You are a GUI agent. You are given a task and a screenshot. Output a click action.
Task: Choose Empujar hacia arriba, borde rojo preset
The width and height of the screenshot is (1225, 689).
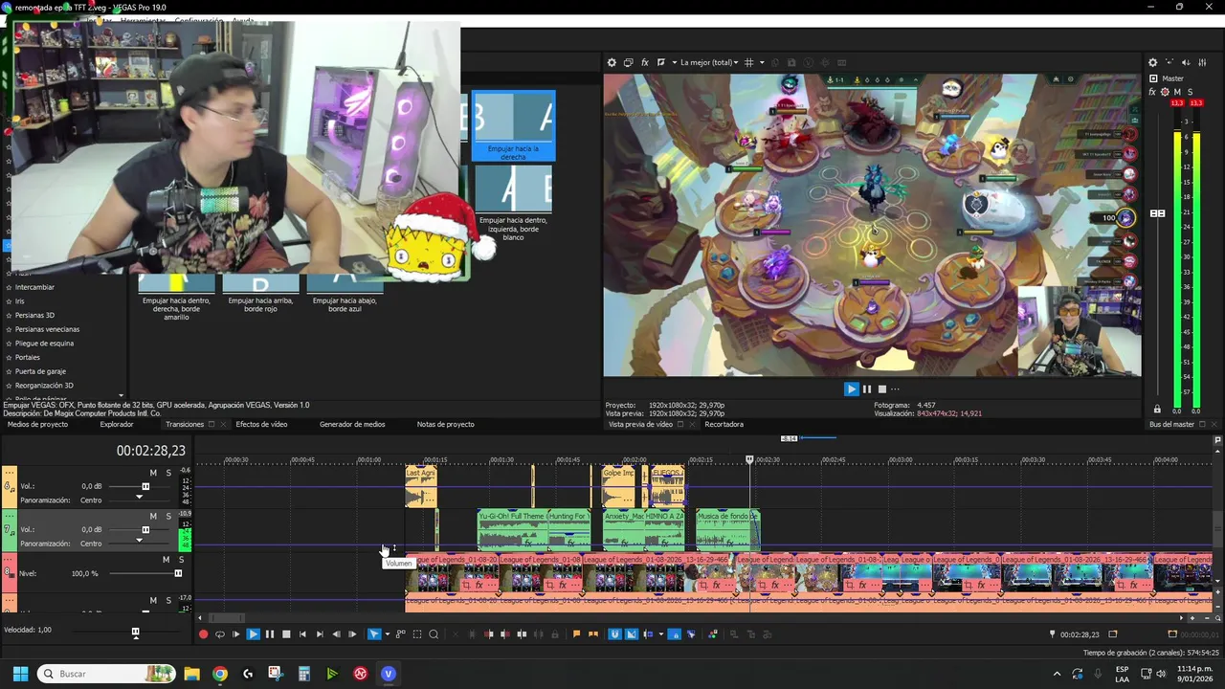click(x=261, y=295)
